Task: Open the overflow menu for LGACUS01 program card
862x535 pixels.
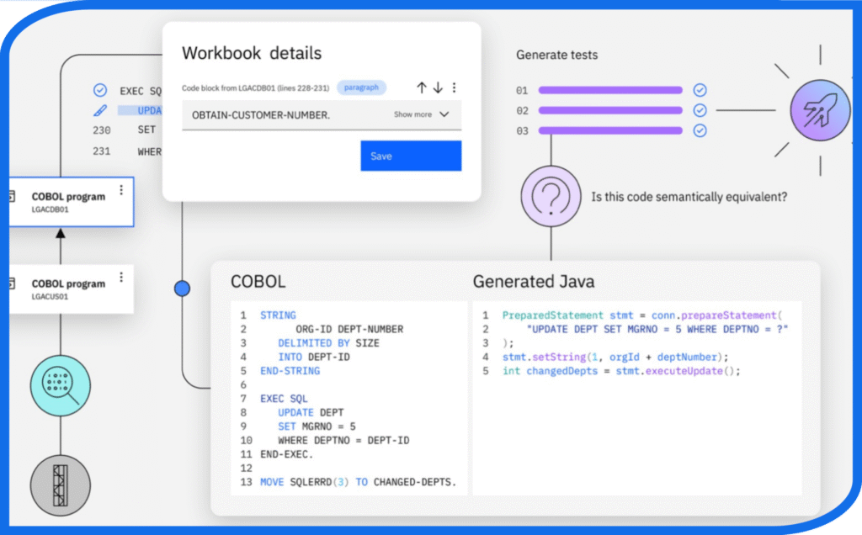Action: [x=120, y=276]
